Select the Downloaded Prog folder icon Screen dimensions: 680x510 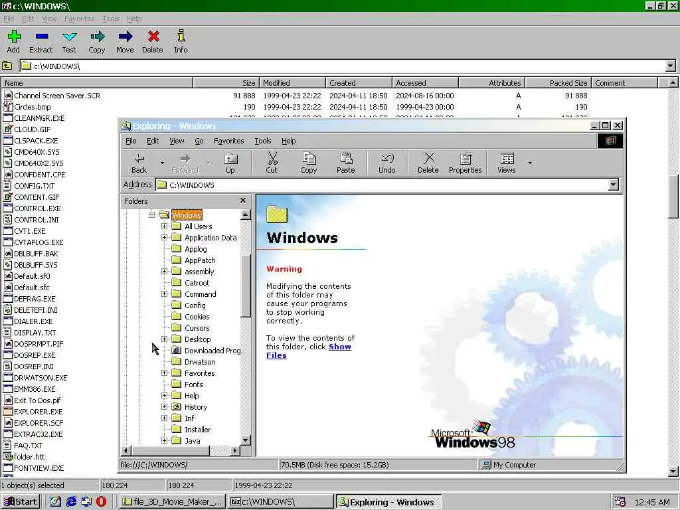pyautogui.click(x=176, y=351)
